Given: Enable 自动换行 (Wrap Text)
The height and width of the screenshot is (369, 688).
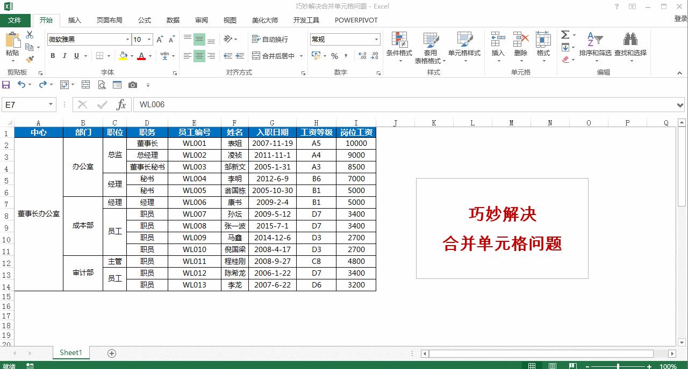Looking at the screenshot, I should (x=270, y=39).
